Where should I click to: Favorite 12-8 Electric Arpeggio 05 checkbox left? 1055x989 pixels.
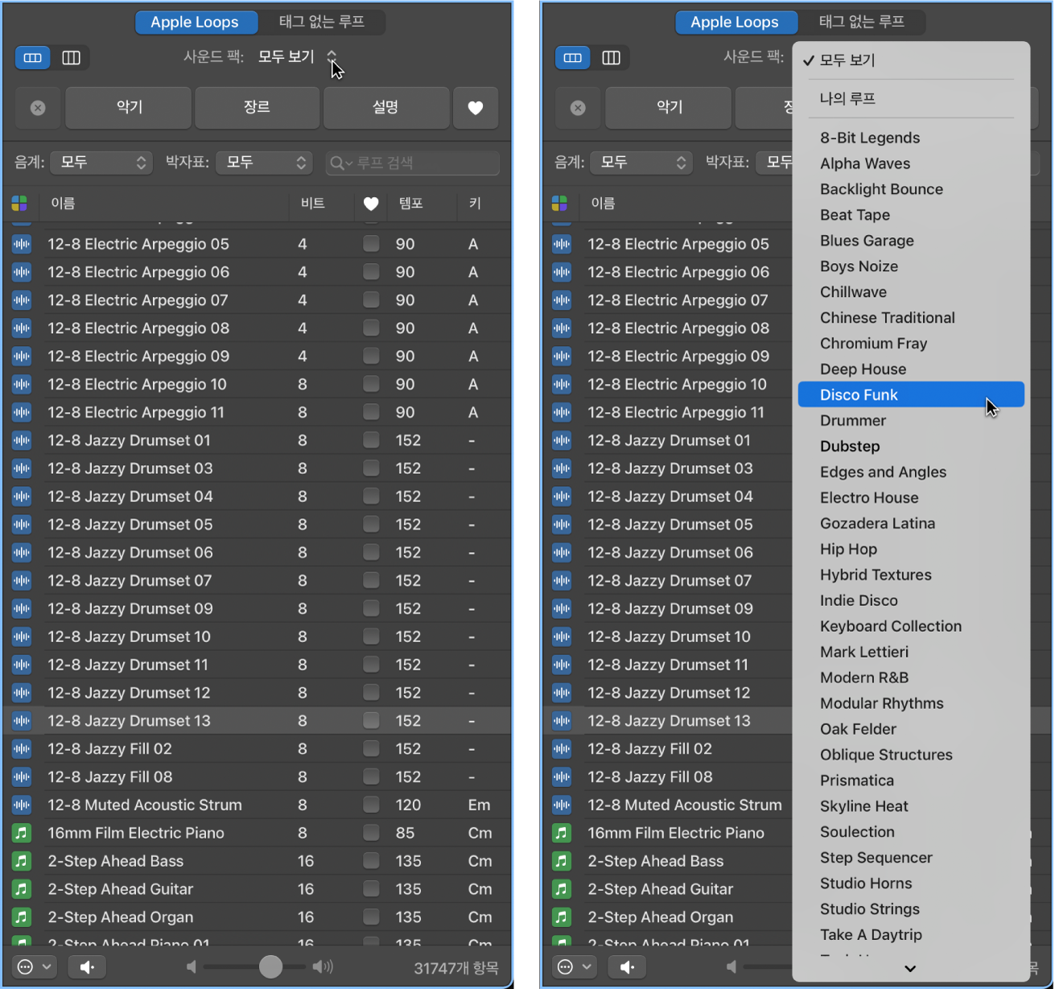(x=371, y=243)
